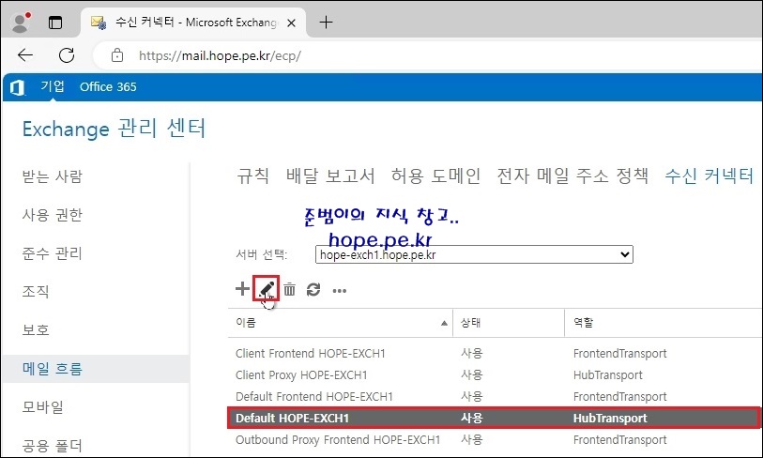763x458 pixels.
Task: Click FrontendTransport role of Client Frontend row
Action: (x=620, y=354)
